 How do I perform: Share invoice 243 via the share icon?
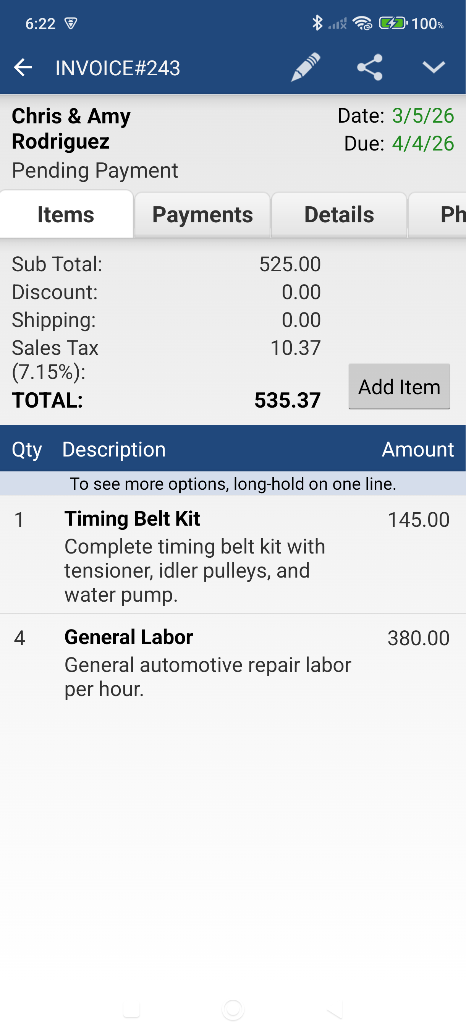370,68
